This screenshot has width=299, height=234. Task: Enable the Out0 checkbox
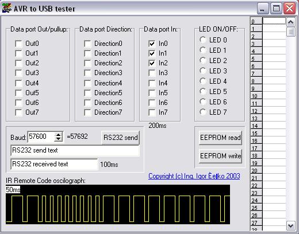[18, 44]
